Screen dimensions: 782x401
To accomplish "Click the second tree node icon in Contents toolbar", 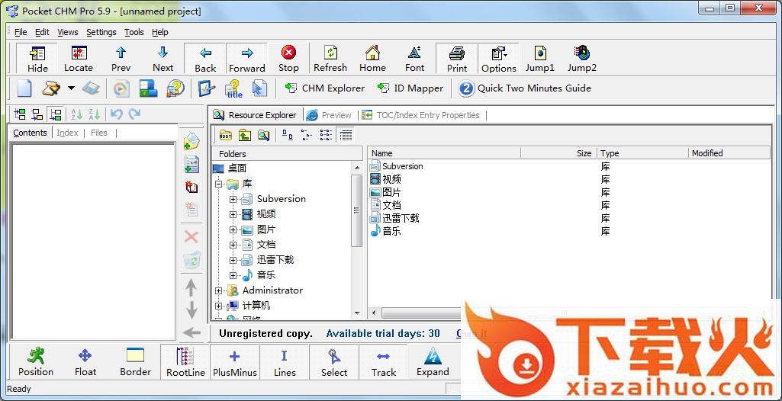I will (37, 114).
